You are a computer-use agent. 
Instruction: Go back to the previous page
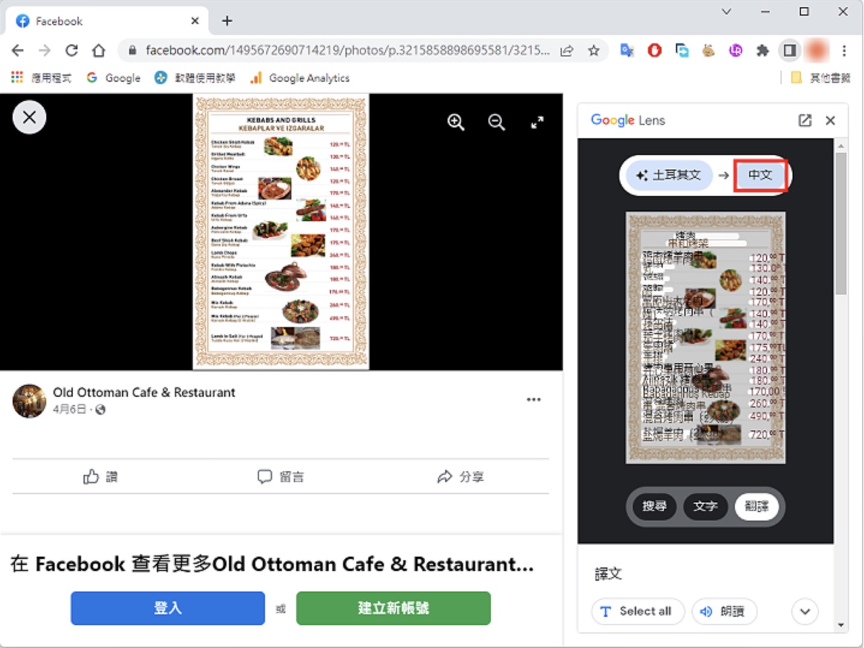[17, 50]
